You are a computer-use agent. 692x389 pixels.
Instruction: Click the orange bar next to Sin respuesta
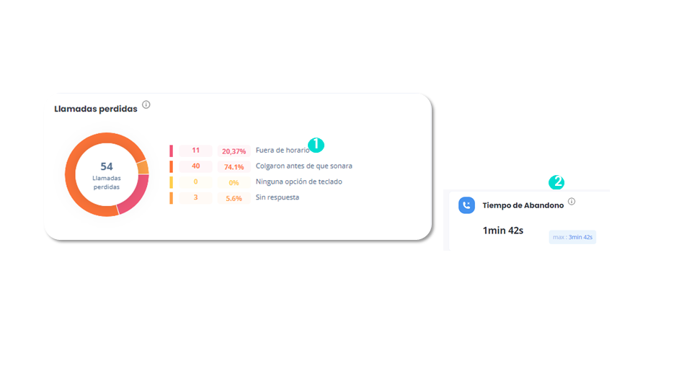pyautogui.click(x=172, y=198)
